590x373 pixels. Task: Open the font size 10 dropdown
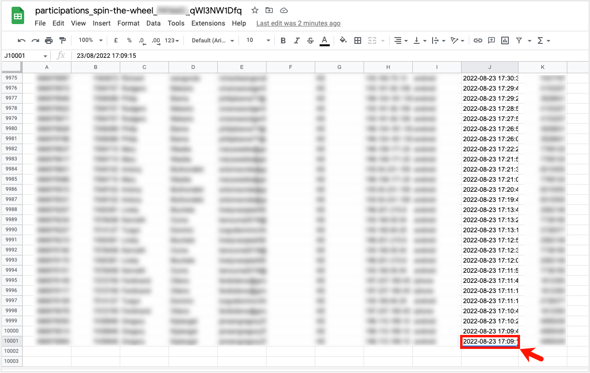pyautogui.click(x=258, y=40)
